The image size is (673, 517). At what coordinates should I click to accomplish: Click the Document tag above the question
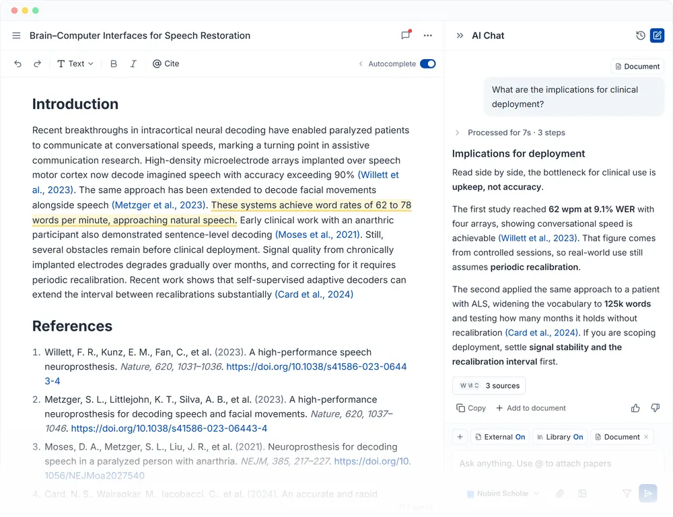coord(637,67)
